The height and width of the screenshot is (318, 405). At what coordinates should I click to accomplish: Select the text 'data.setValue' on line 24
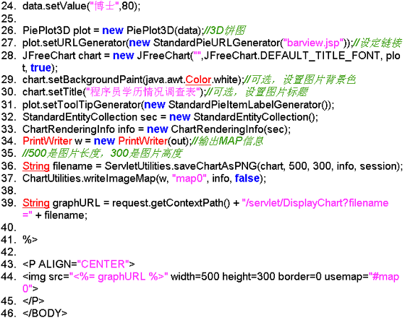pyautogui.click(x=54, y=6)
